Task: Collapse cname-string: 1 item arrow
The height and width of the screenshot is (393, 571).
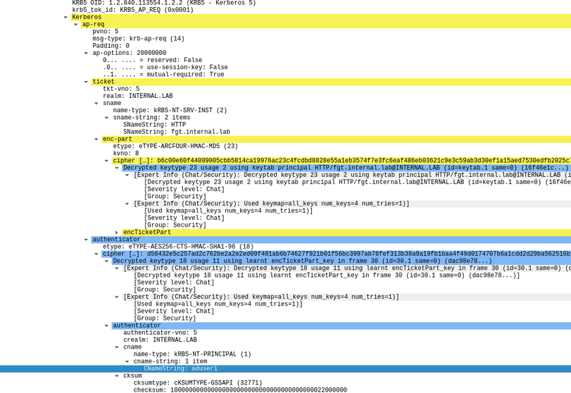Action: tap(127, 362)
